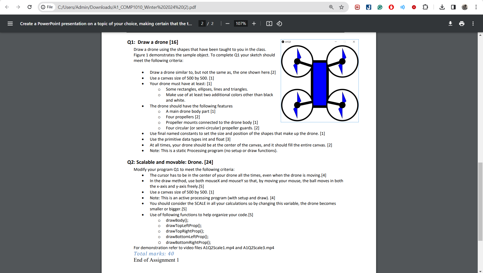This screenshot has height=273, width=483.
Task: Open Chrome Downloads from the toolbar
Action: pyautogui.click(x=442, y=7)
